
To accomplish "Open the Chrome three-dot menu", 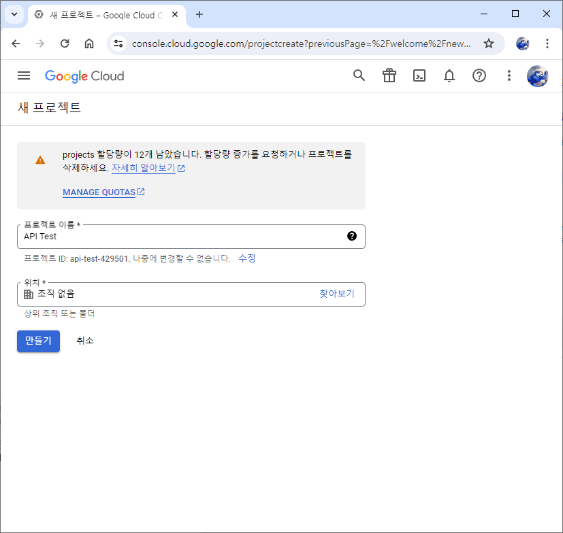I will (547, 44).
